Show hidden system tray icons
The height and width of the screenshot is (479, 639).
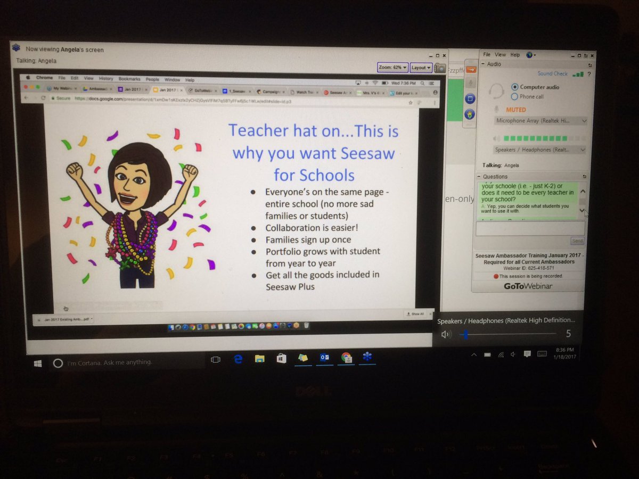point(474,355)
